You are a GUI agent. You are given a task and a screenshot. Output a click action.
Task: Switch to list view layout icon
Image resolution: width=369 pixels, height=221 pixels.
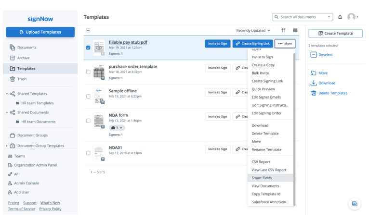295,30
